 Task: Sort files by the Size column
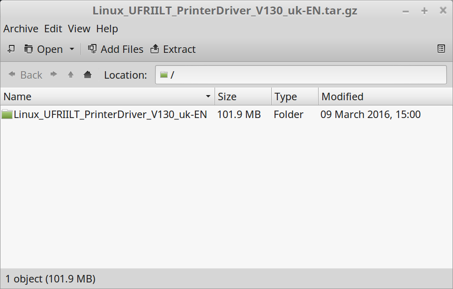pos(243,96)
